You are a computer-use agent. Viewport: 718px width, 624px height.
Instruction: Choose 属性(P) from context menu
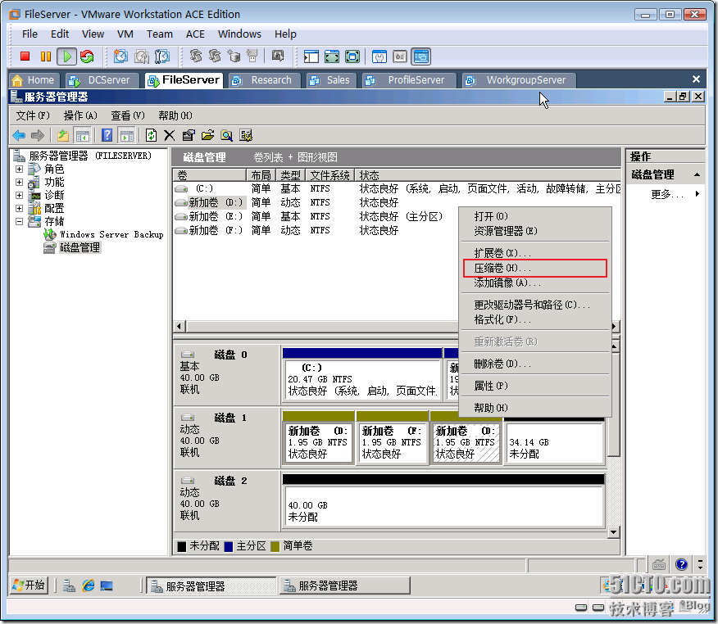point(534,386)
